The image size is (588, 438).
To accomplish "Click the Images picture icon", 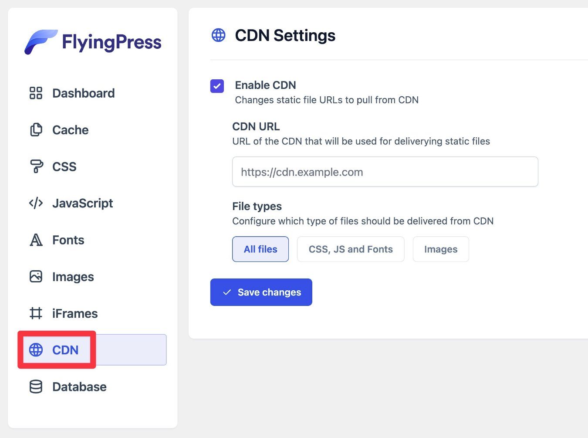I will [x=36, y=276].
